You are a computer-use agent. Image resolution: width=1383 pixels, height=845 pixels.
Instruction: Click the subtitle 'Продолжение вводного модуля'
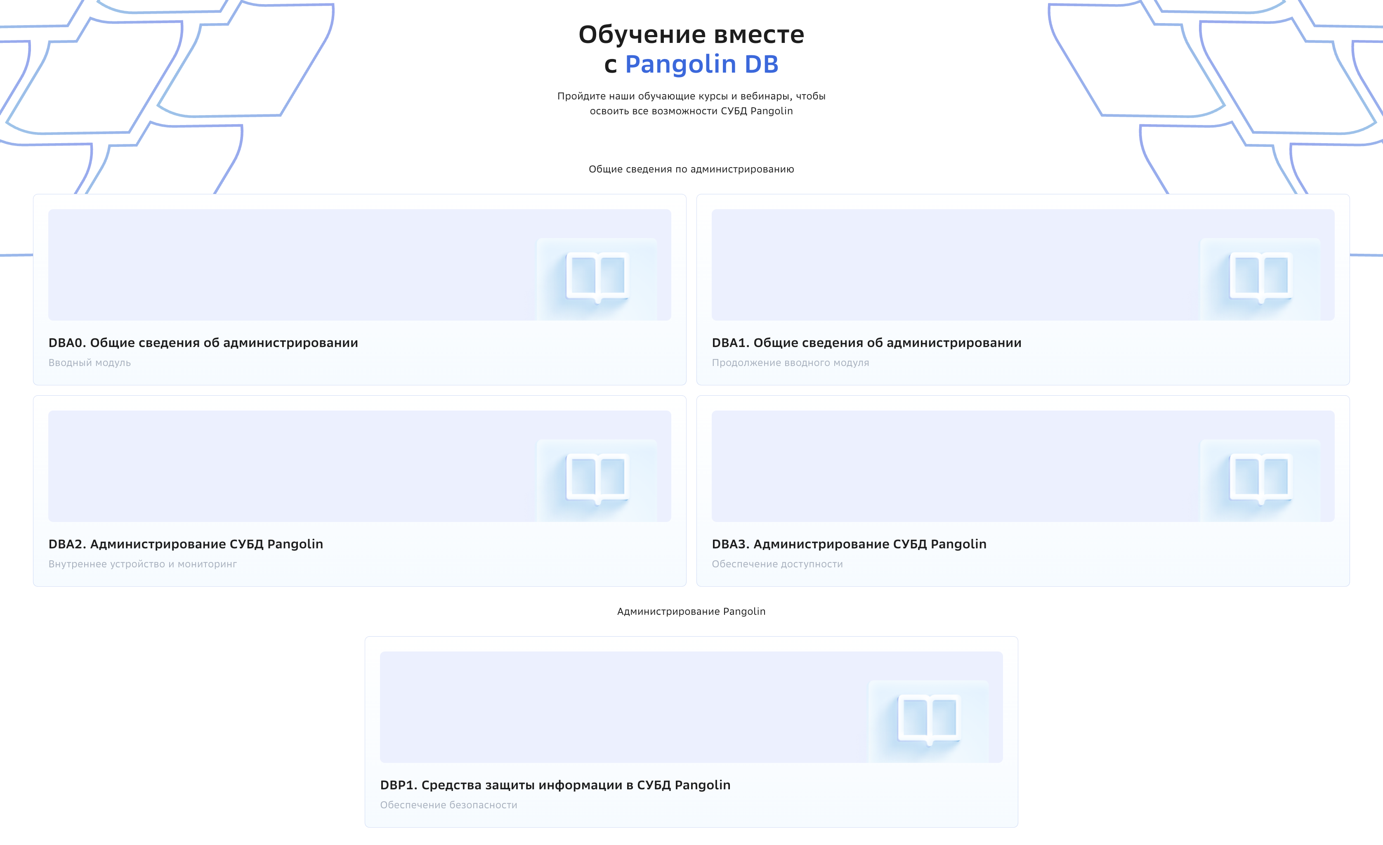pyautogui.click(x=790, y=363)
